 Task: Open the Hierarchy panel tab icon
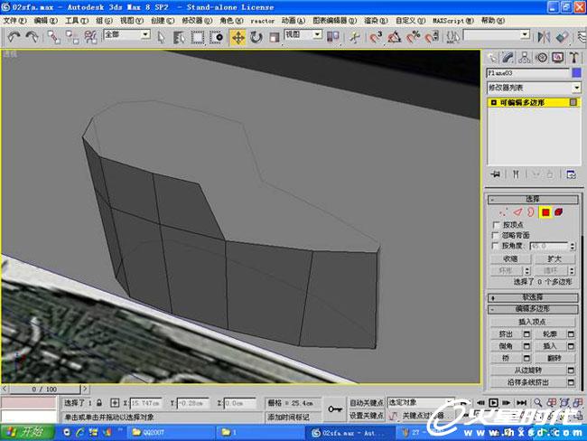pos(525,57)
